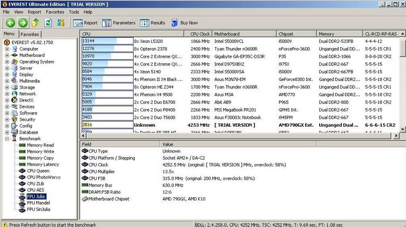Image resolution: width=406 pixels, height=227 pixels.
Task: Switch to the Menu tab
Action: (9, 34)
